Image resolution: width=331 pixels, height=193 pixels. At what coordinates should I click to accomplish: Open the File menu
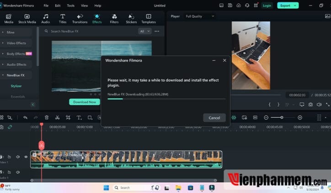click(46, 5)
